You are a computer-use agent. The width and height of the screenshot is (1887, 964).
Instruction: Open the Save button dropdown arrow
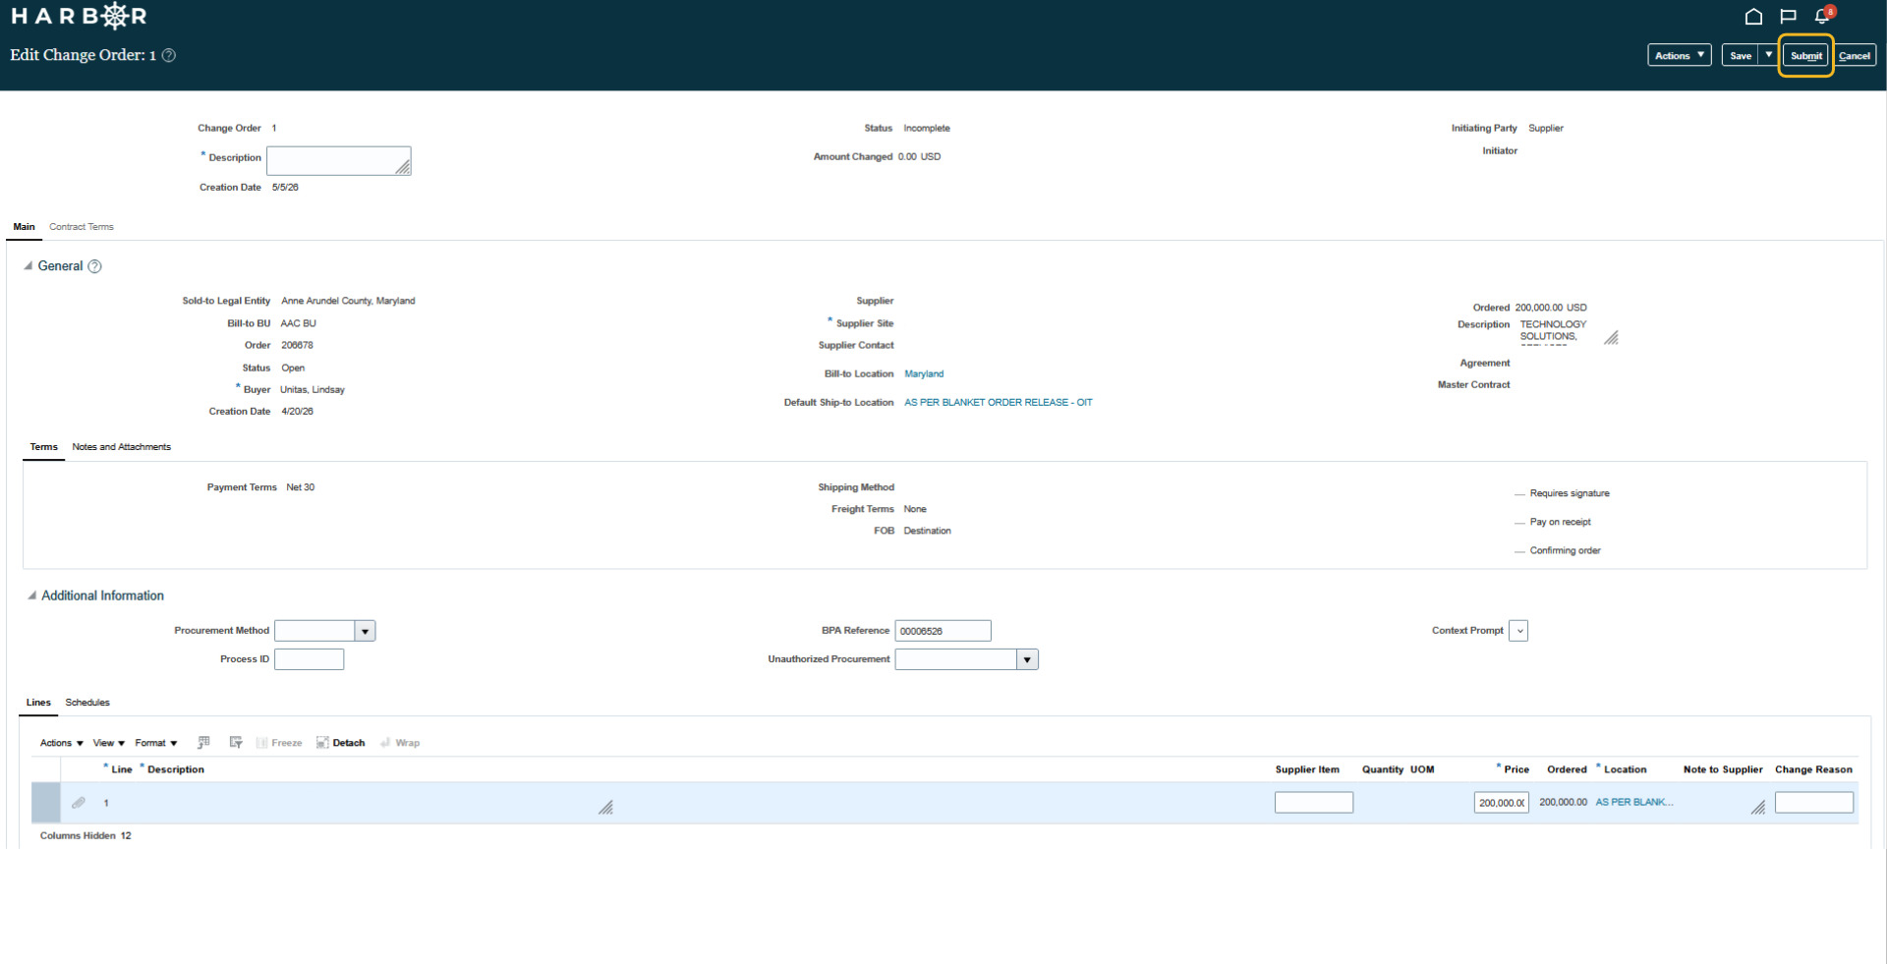(1768, 55)
